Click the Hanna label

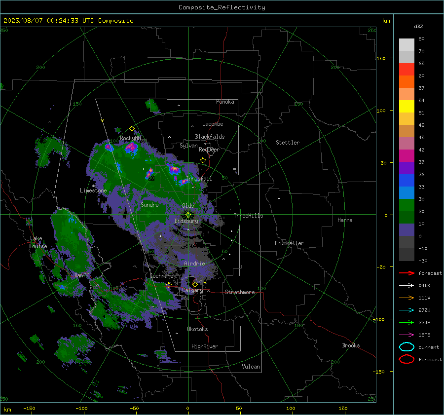click(345, 220)
